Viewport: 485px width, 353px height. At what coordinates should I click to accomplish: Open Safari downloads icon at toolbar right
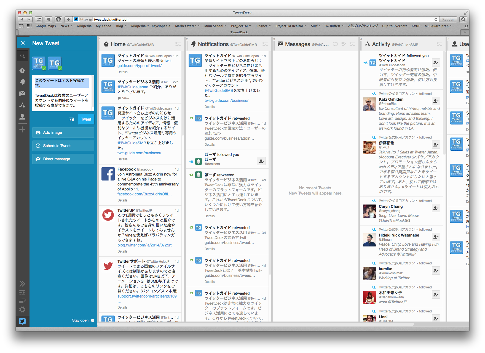(x=463, y=19)
